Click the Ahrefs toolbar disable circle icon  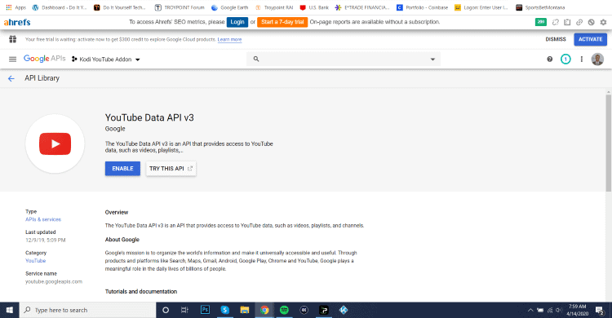(x=592, y=22)
